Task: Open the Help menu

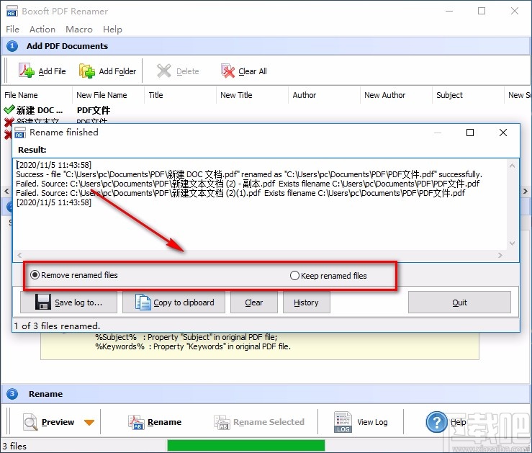Action: (112, 30)
